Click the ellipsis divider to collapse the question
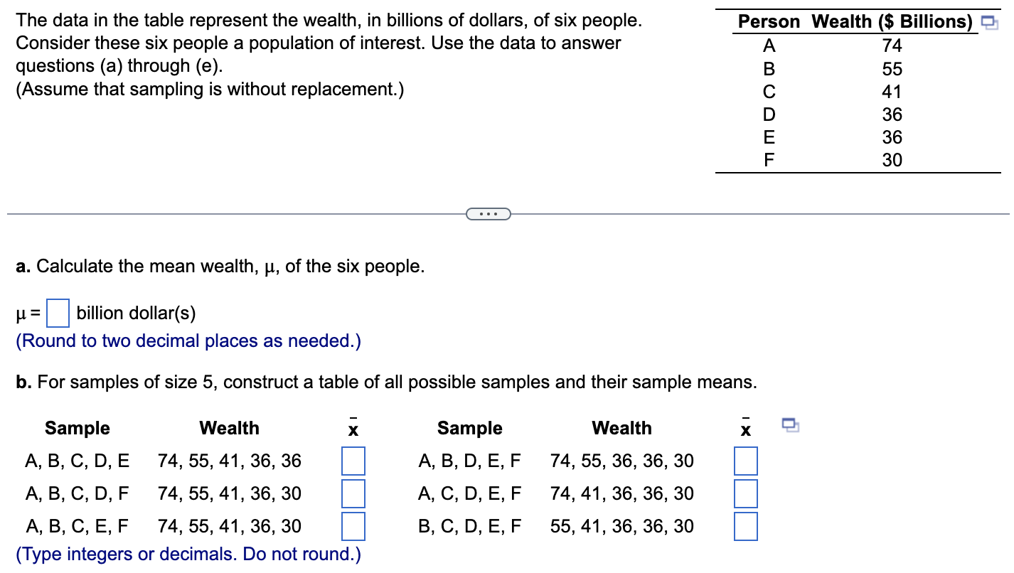 click(489, 213)
